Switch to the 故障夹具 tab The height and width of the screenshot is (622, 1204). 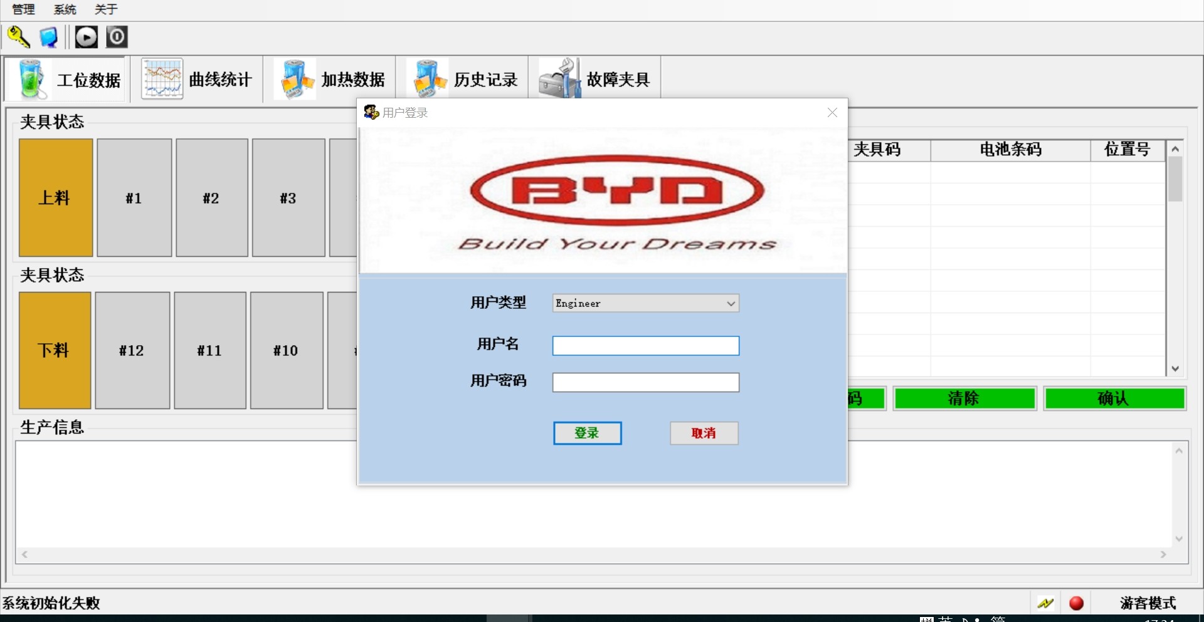(594, 79)
